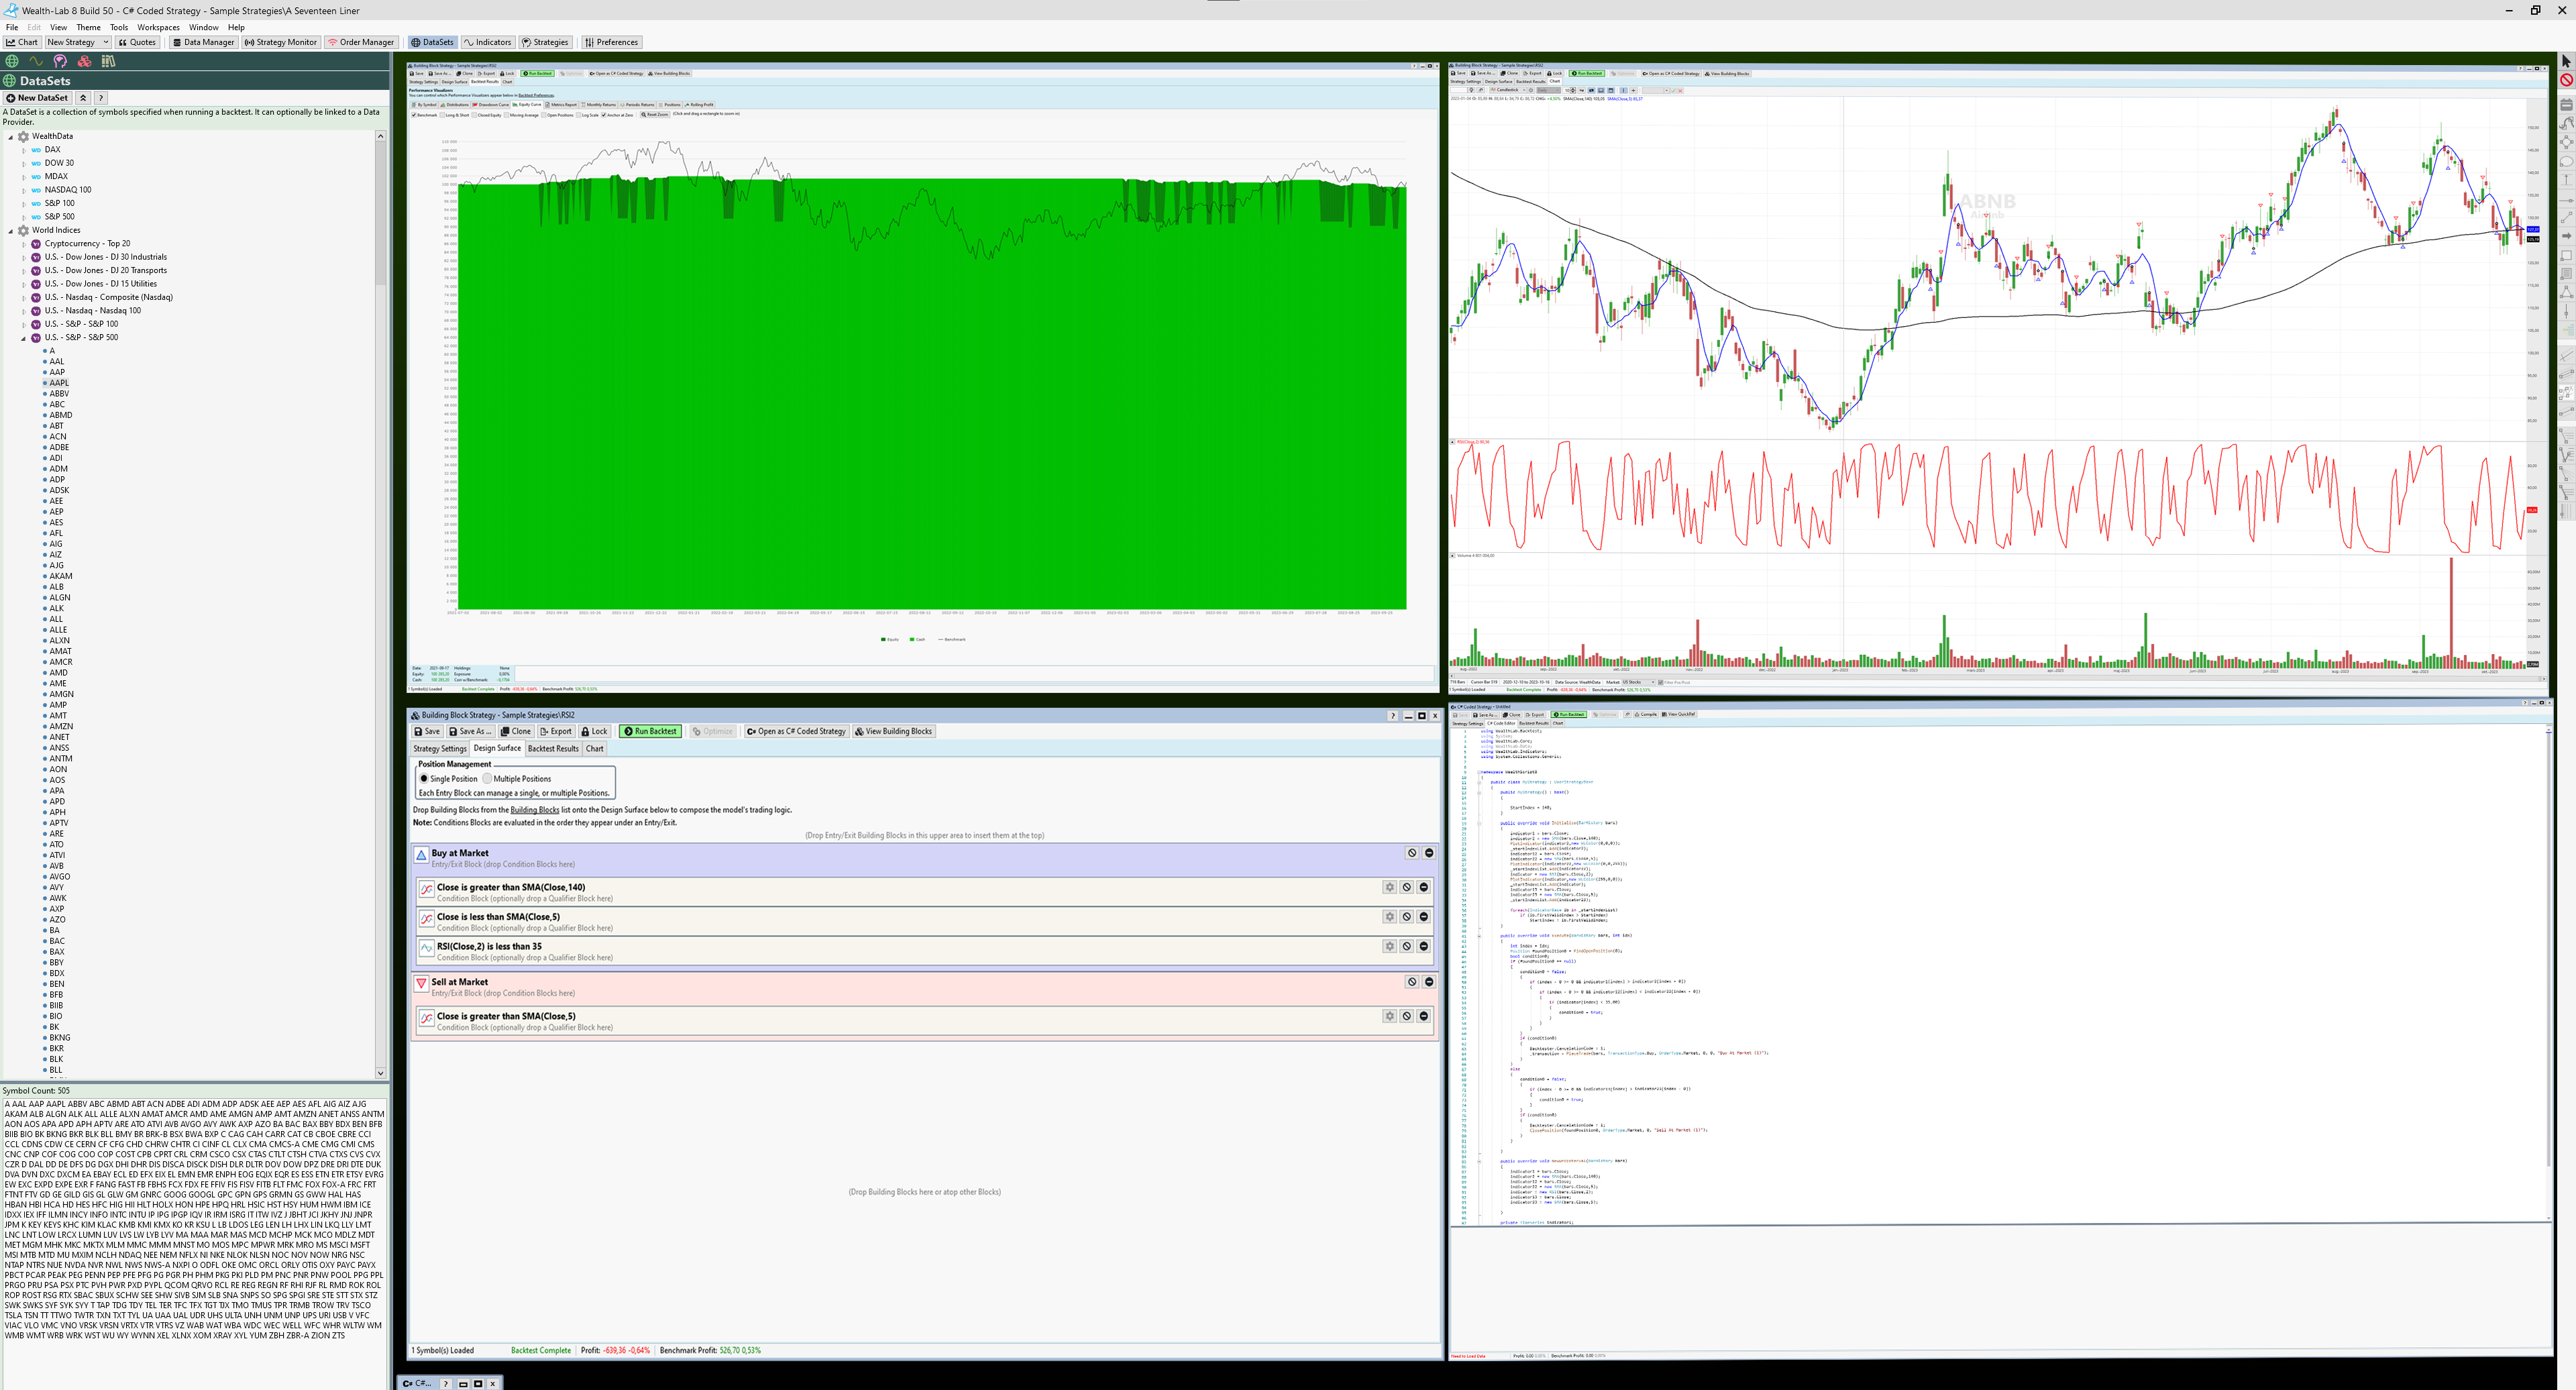2576x1390 pixels.
Task: Expand the U.S. - Nasdaq - Nasdaq 100 node
Action: pyautogui.click(x=24, y=311)
